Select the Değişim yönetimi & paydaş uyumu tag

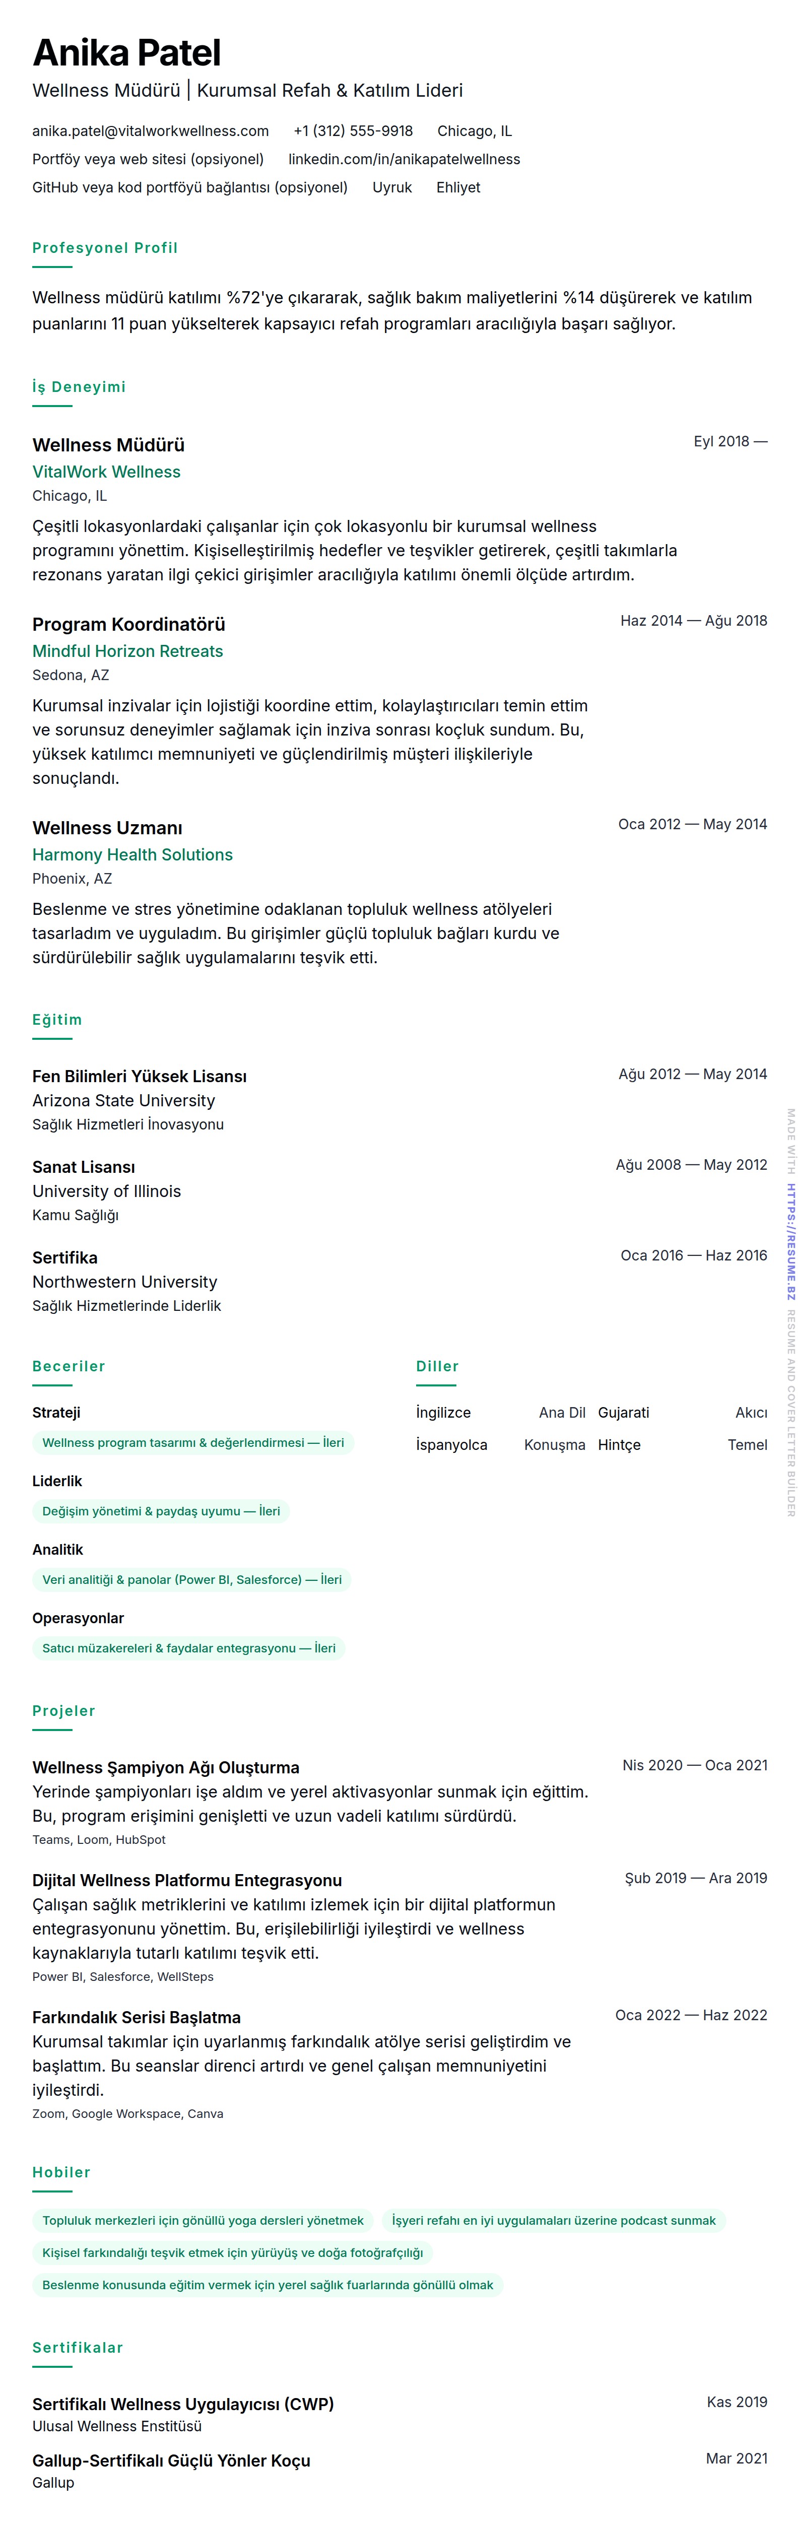pos(161,1511)
